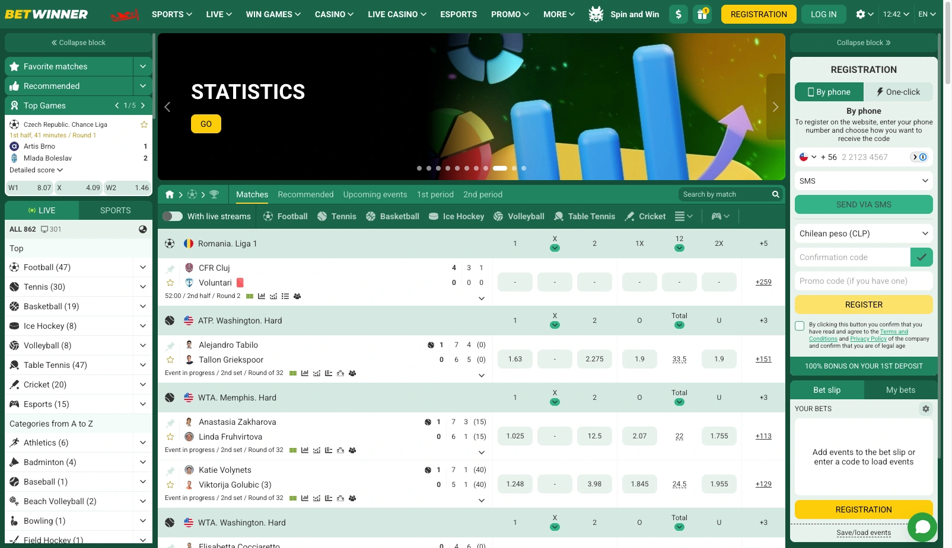Click the monitor live-stream count 301
The width and height of the screenshot is (952, 548).
(51, 229)
